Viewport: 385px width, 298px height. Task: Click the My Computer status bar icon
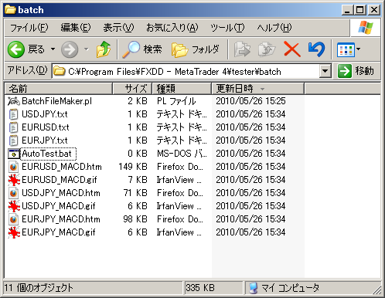click(254, 288)
